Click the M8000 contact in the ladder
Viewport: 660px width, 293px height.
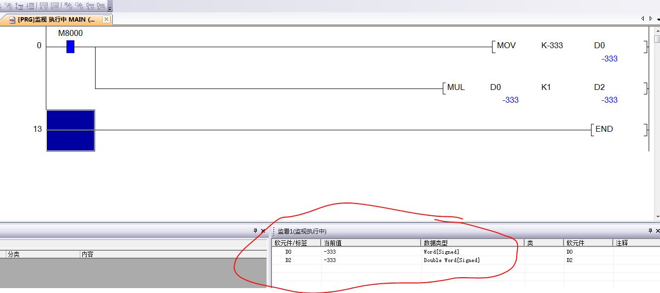tap(70, 47)
